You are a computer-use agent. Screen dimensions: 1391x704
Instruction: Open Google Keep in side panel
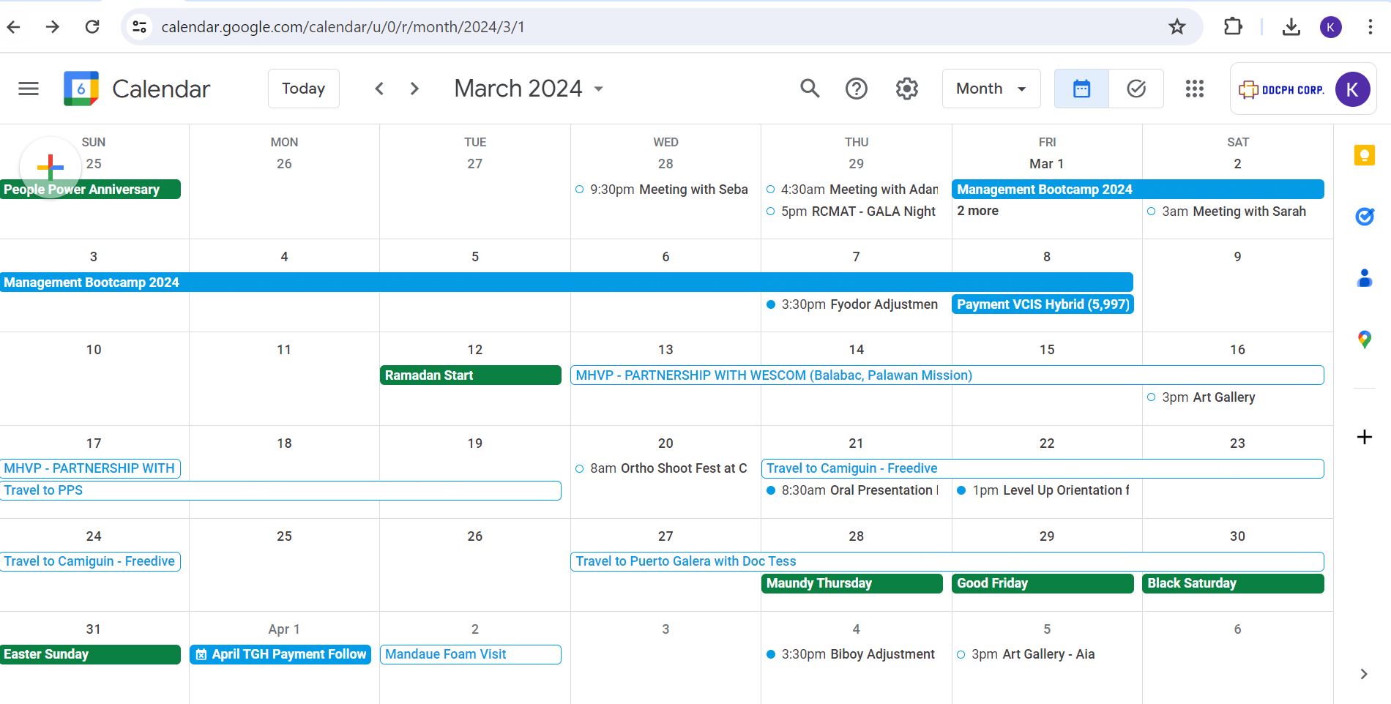click(1364, 155)
